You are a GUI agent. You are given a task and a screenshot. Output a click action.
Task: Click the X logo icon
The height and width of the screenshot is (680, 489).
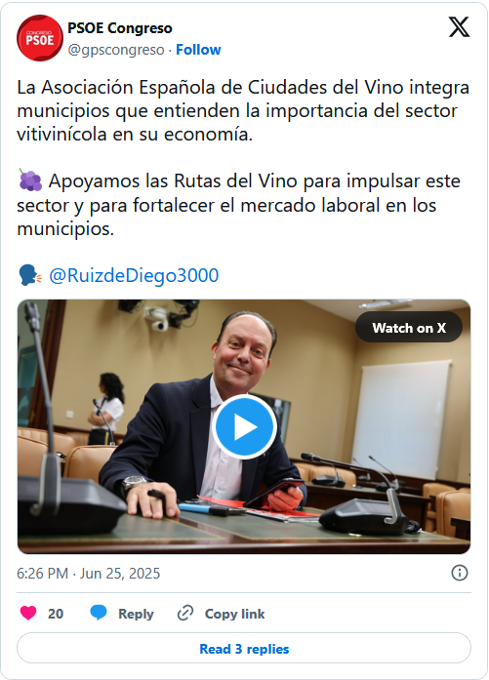click(459, 27)
